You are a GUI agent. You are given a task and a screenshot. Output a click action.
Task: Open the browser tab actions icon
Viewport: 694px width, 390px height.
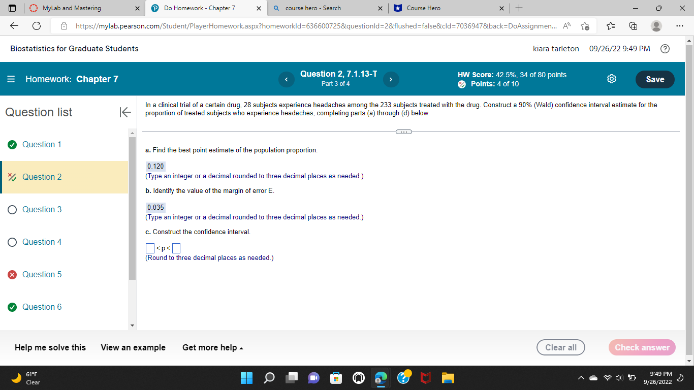click(13, 8)
